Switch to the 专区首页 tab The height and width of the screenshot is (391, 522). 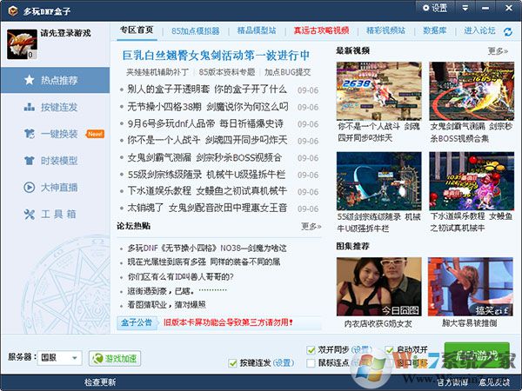pyautogui.click(x=137, y=30)
